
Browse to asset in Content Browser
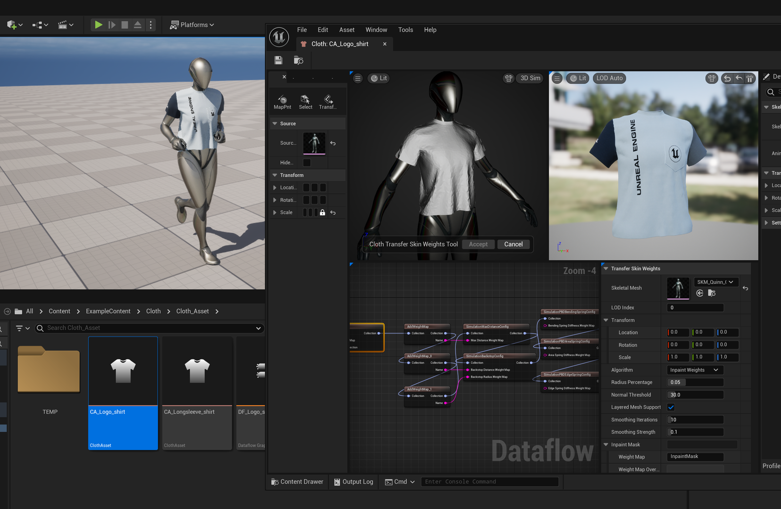pyautogui.click(x=298, y=60)
